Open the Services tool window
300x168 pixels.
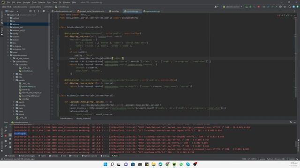pos(53,156)
